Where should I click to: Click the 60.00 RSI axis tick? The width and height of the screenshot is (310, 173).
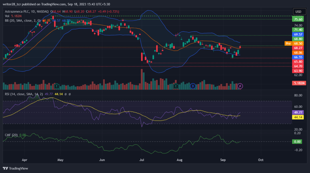pyautogui.click(x=298, y=107)
